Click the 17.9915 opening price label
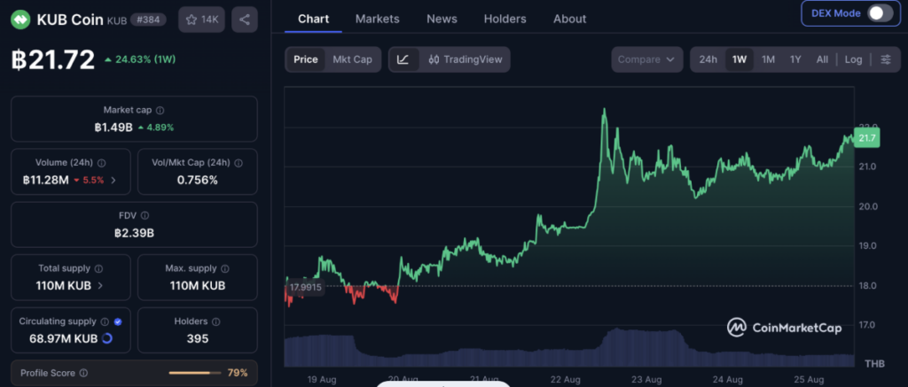Viewport: 908px width, 387px height. pyautogui.click(x=306, y=287)
